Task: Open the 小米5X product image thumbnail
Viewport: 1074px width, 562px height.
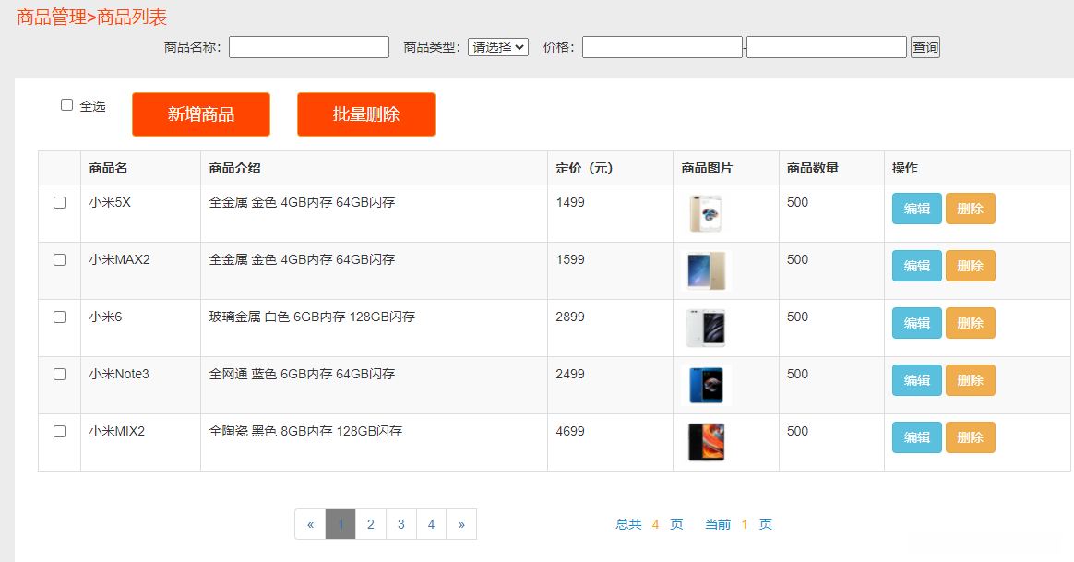Action: [706, 213]
